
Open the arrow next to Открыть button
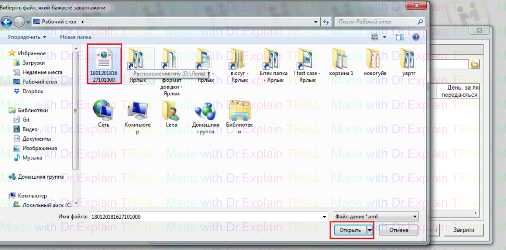point(370,230)
